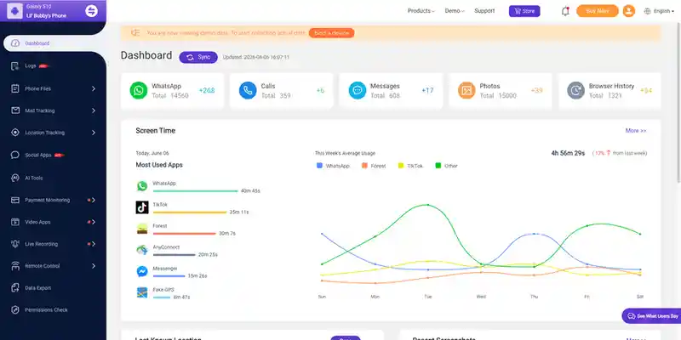
Task: Click the TikTok usage bar 35m 11s
Action: click(x=190, y=212)
